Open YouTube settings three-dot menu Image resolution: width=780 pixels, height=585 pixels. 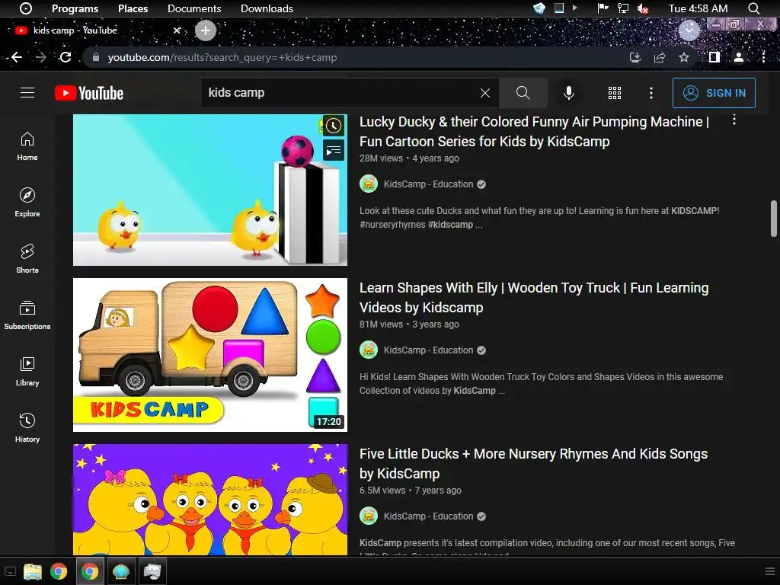pyautogui.click(x=651, y=93)
